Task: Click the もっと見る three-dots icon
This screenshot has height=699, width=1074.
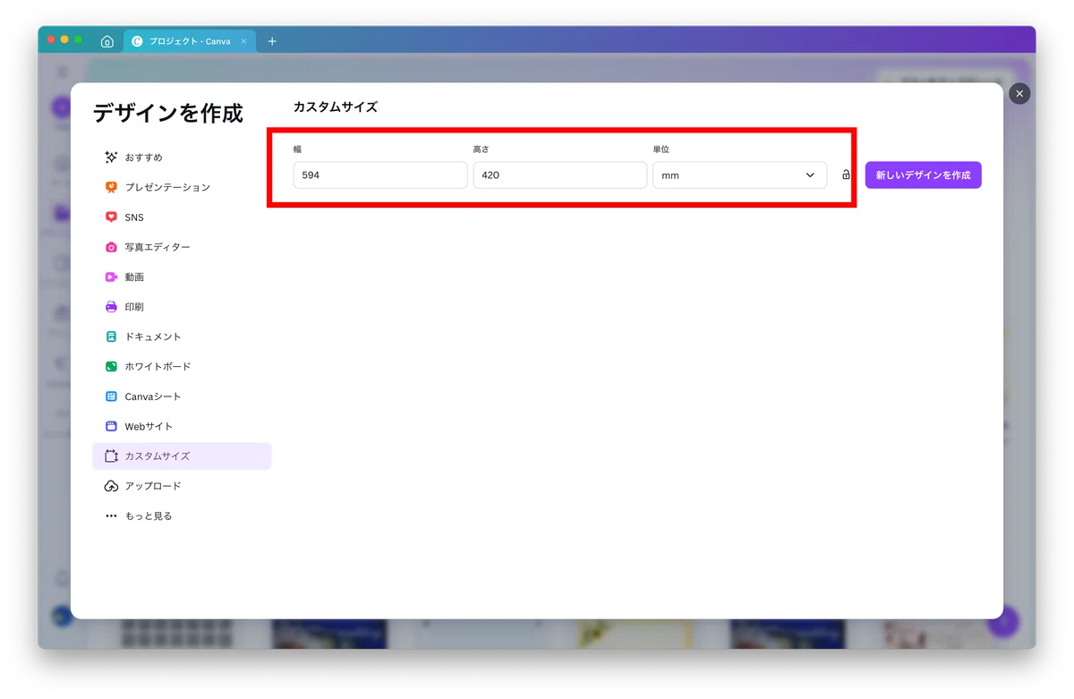Action: pyautogui.click(x=111, y=516)
